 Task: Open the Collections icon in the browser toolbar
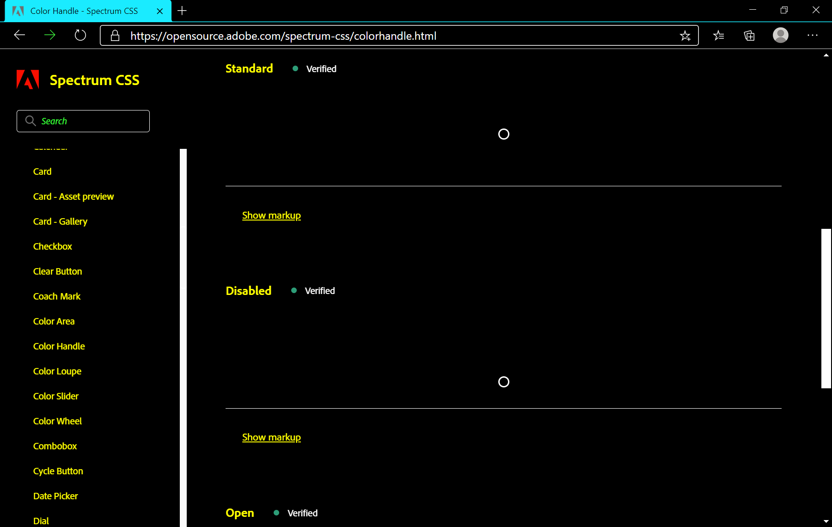pyautogui.click(x=749, y=35)
